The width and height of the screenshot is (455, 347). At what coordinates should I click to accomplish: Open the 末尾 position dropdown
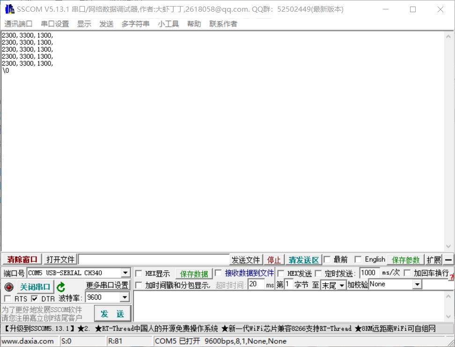click(342, 284)
